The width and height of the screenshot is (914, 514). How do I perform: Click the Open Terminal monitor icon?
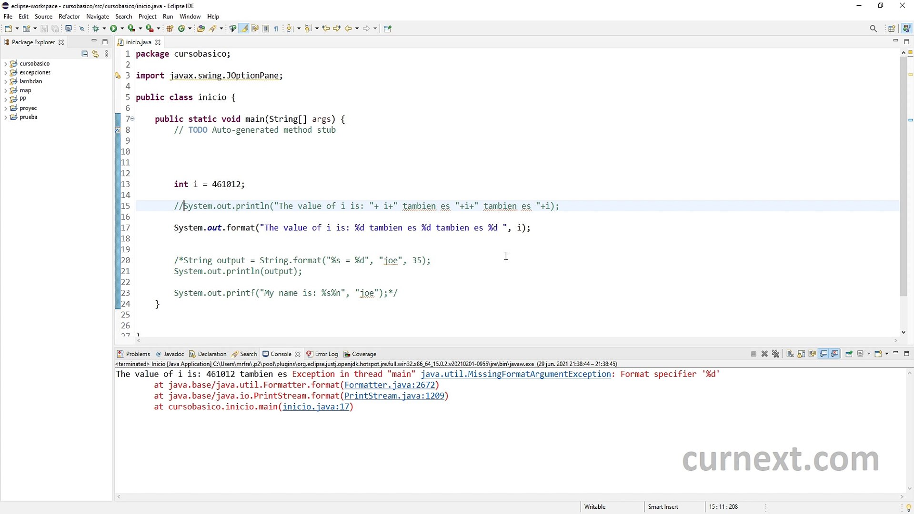point(69,29)
